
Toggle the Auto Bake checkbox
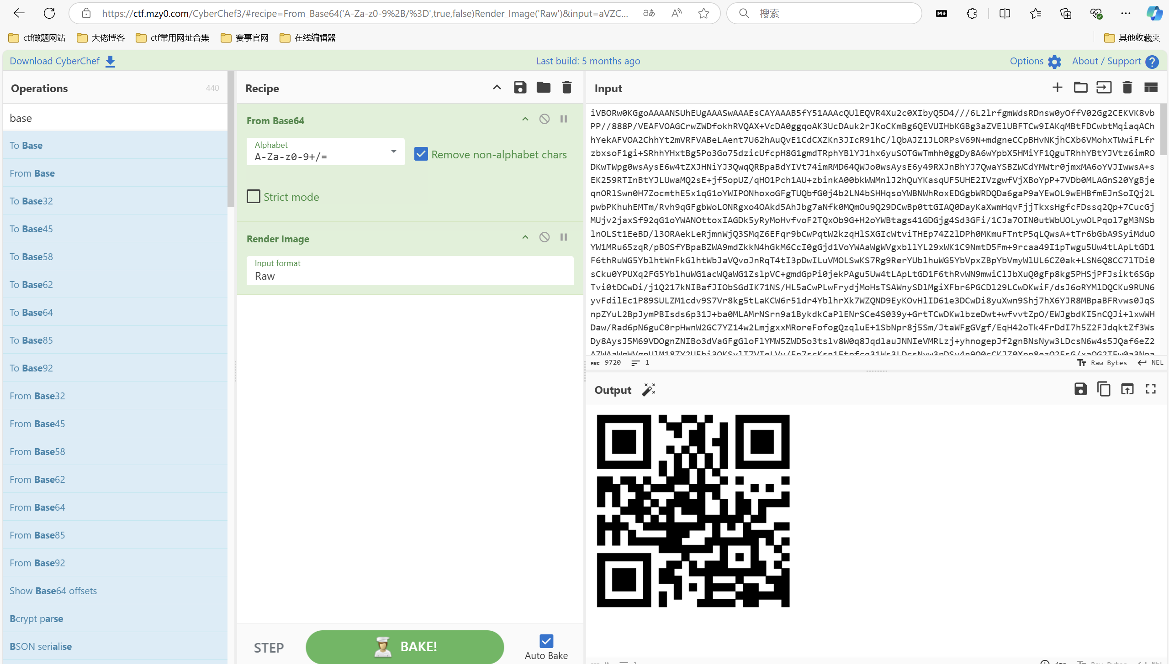pyautogui.click(x=546, y=641)
